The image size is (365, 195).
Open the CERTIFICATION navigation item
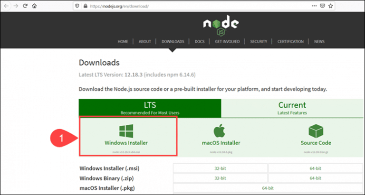point(290,42)
